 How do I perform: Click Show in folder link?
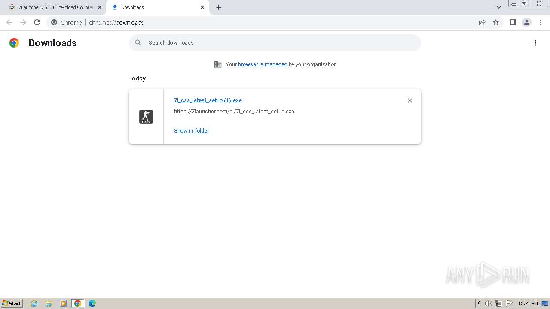click(191, 131)
